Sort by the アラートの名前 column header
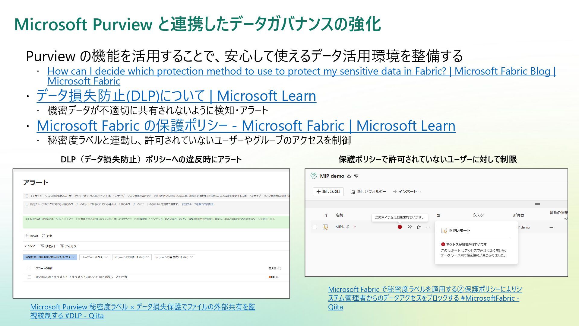Viewport: 579px width, 326px height. tap(44, 268)
